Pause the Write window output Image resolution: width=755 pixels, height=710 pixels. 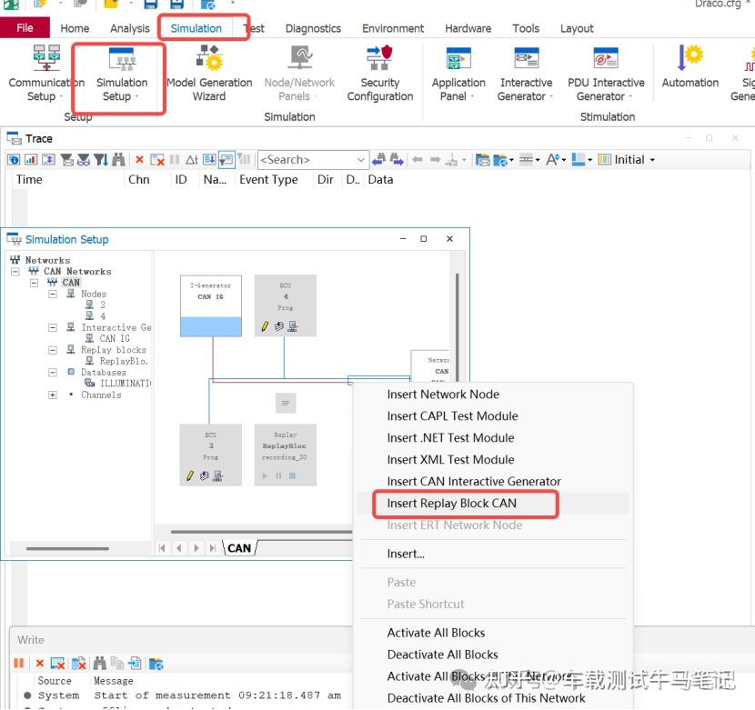(x=19, y=664)
